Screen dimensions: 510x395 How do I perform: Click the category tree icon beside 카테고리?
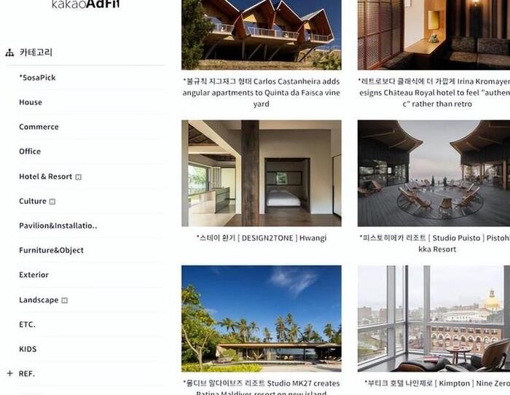click(x=9, y=52)
